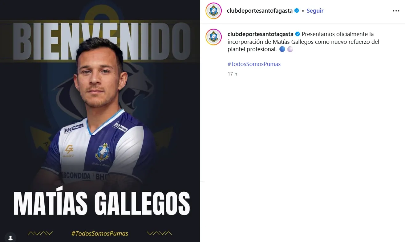Open the header profile avatar story ring
This screenshot has height=242, width=405.
(x=214, y=11)
